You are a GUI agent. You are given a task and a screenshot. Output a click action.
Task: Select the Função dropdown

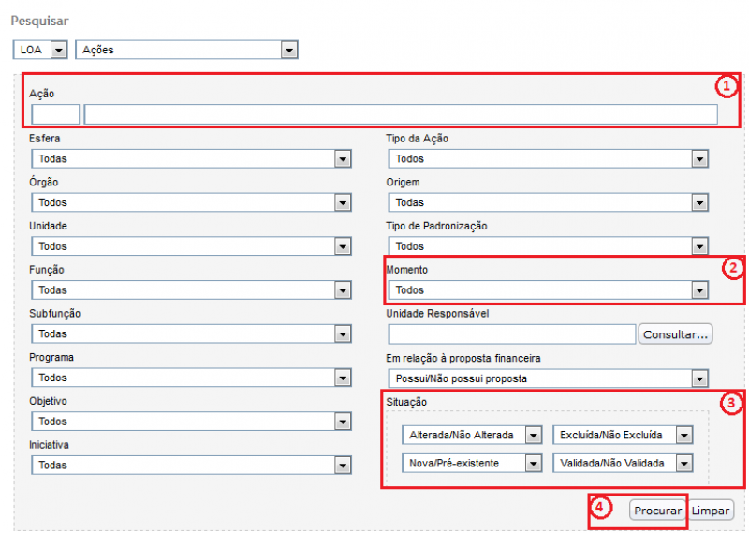tap(191, 290)
